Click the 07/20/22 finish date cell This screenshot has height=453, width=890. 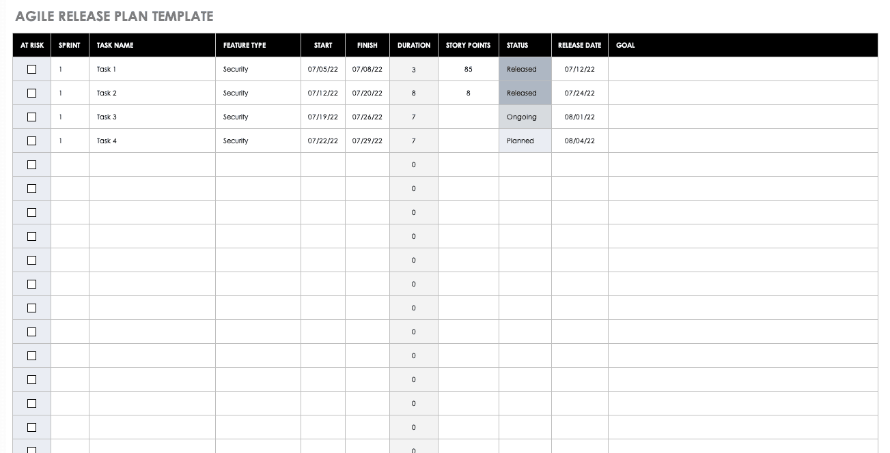(367, 93)
